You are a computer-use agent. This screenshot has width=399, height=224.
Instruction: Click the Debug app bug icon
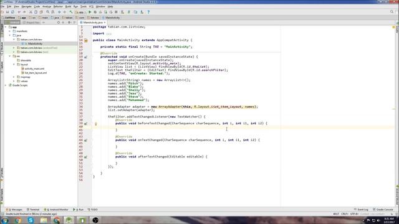coord(95,12)
